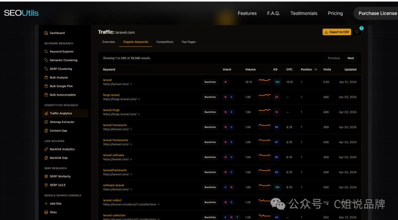Sort by Volume column header
This screenshot has width=398, height=220.
point(250,69)
